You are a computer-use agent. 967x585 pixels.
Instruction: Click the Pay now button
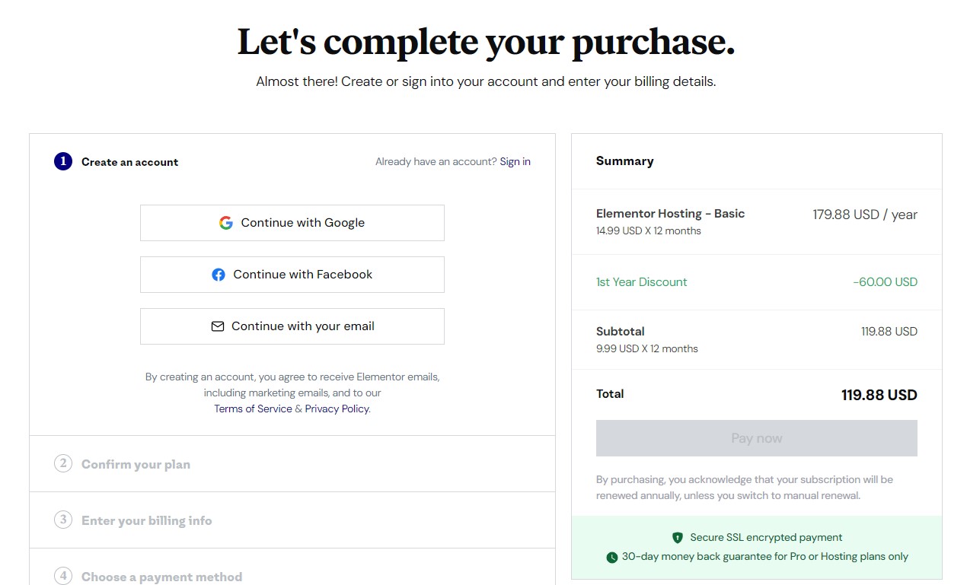(757, 438)
